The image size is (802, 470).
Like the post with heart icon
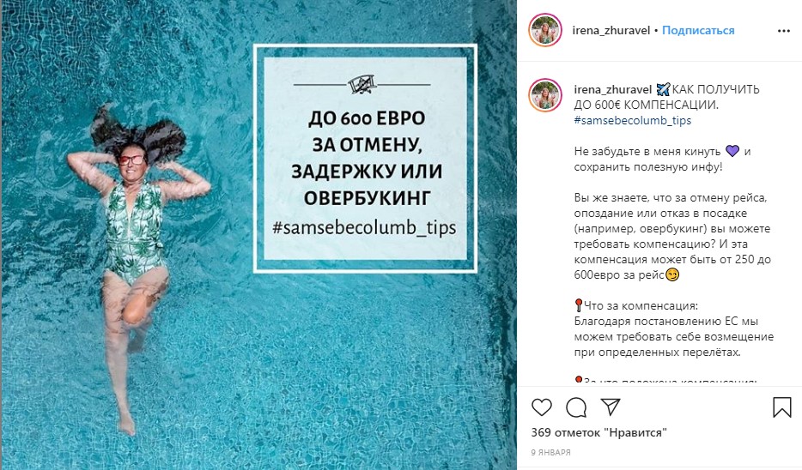[542, 407]
